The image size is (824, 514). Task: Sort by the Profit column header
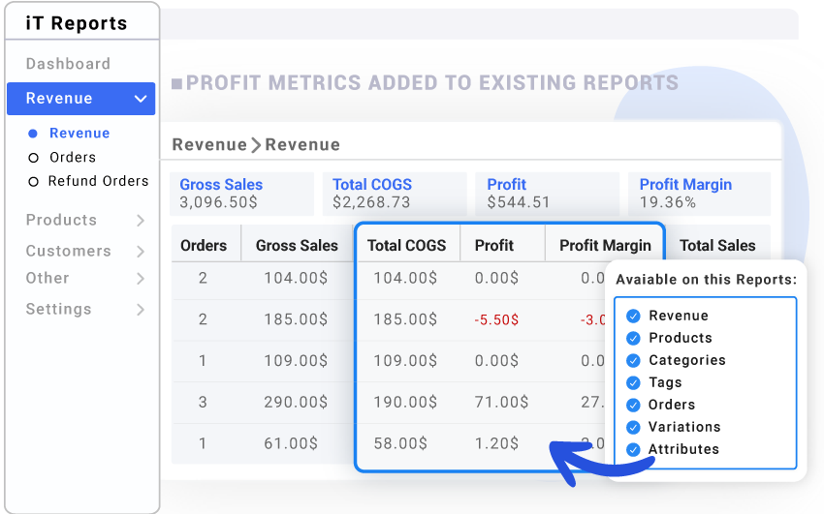494,246
